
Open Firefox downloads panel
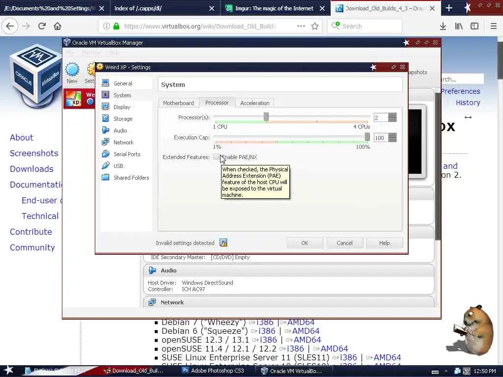(443, 26)
